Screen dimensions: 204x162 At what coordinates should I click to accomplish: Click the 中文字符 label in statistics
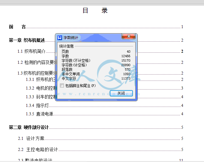(x=69, y=78)
